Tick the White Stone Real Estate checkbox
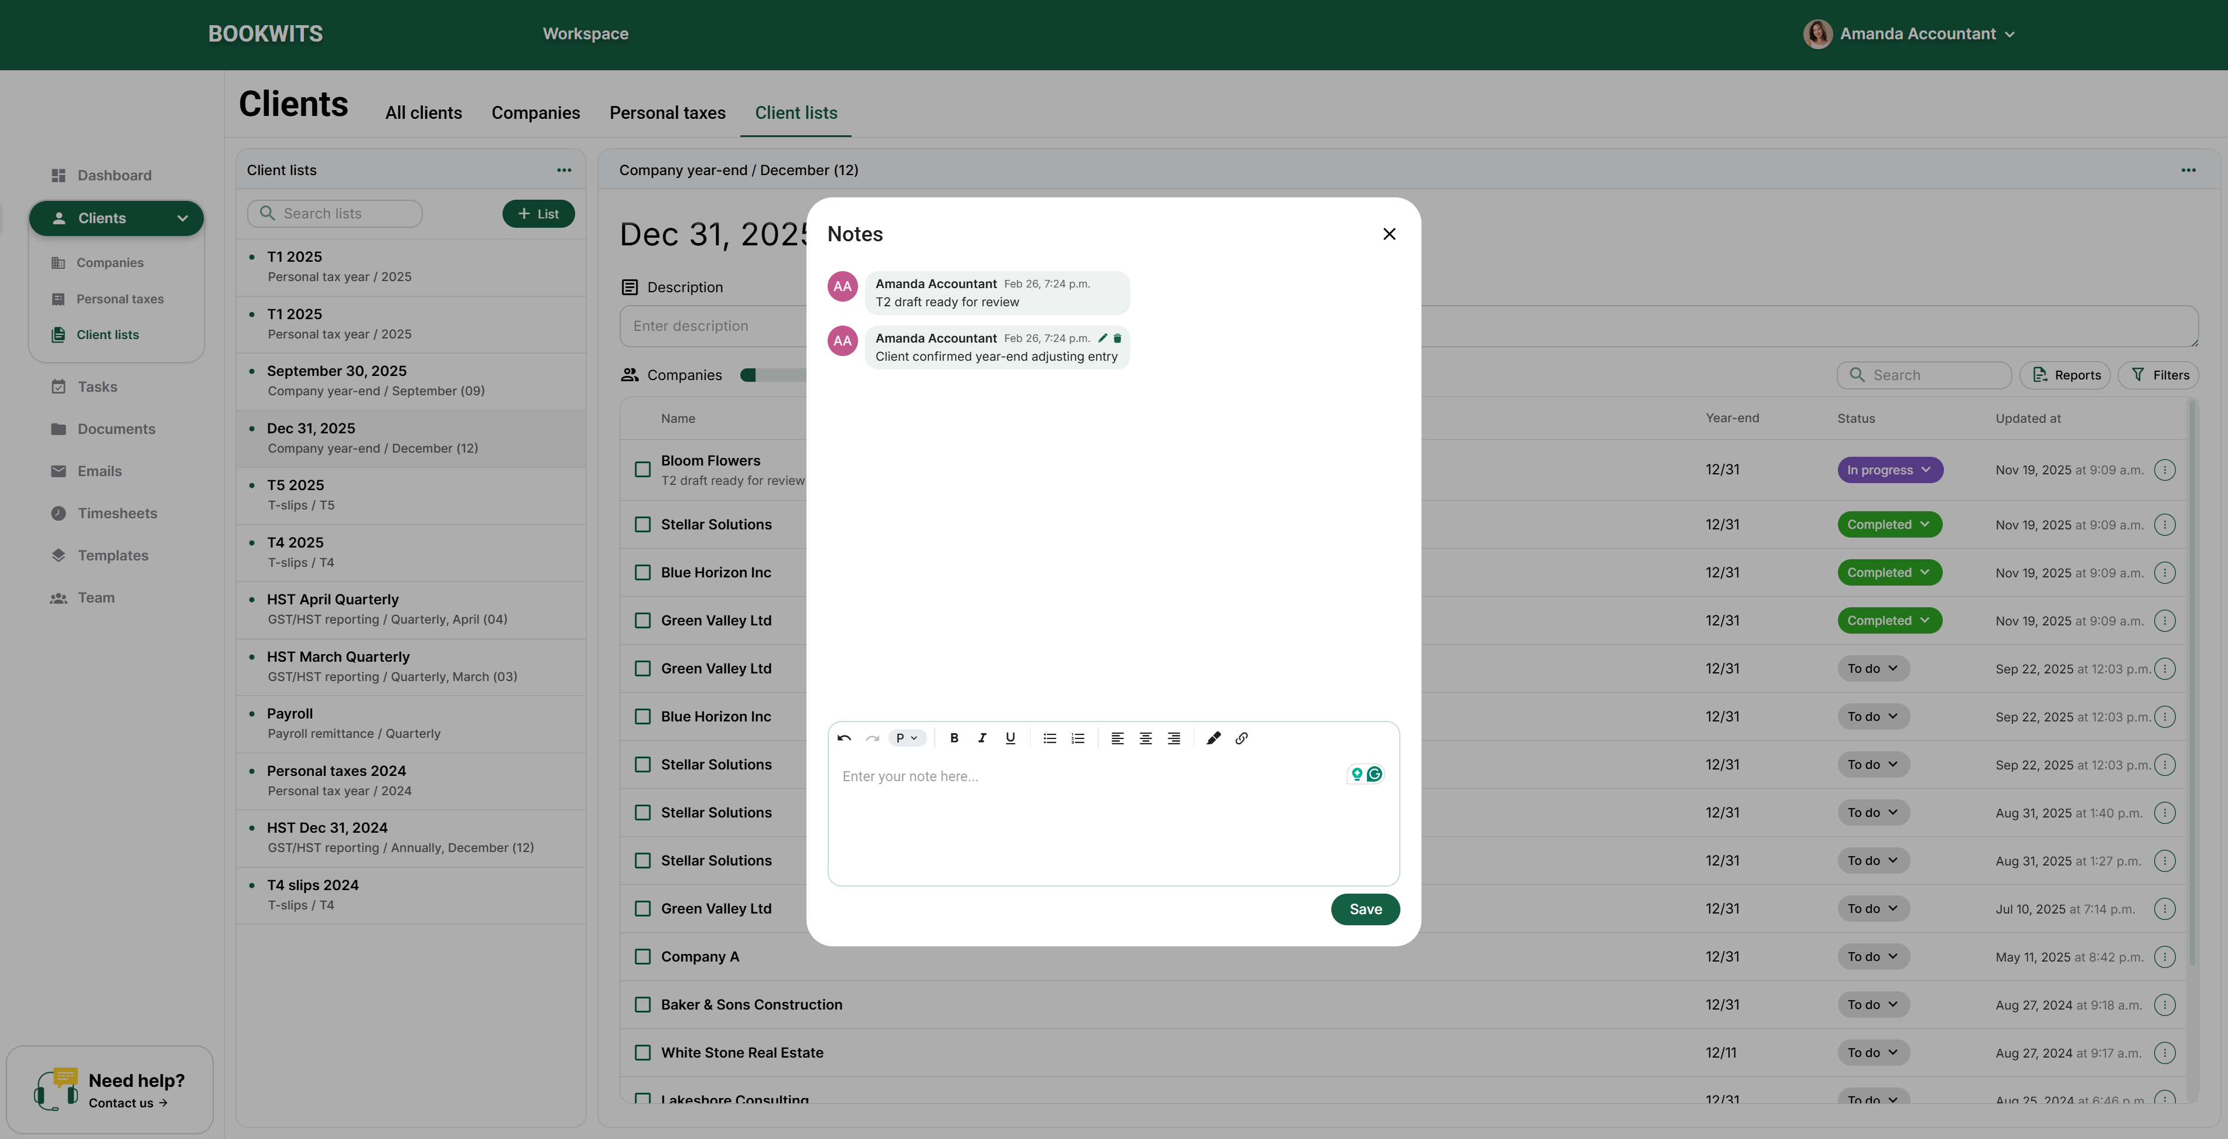The image size is (2228, 1139). click(x=643, y=1052)
